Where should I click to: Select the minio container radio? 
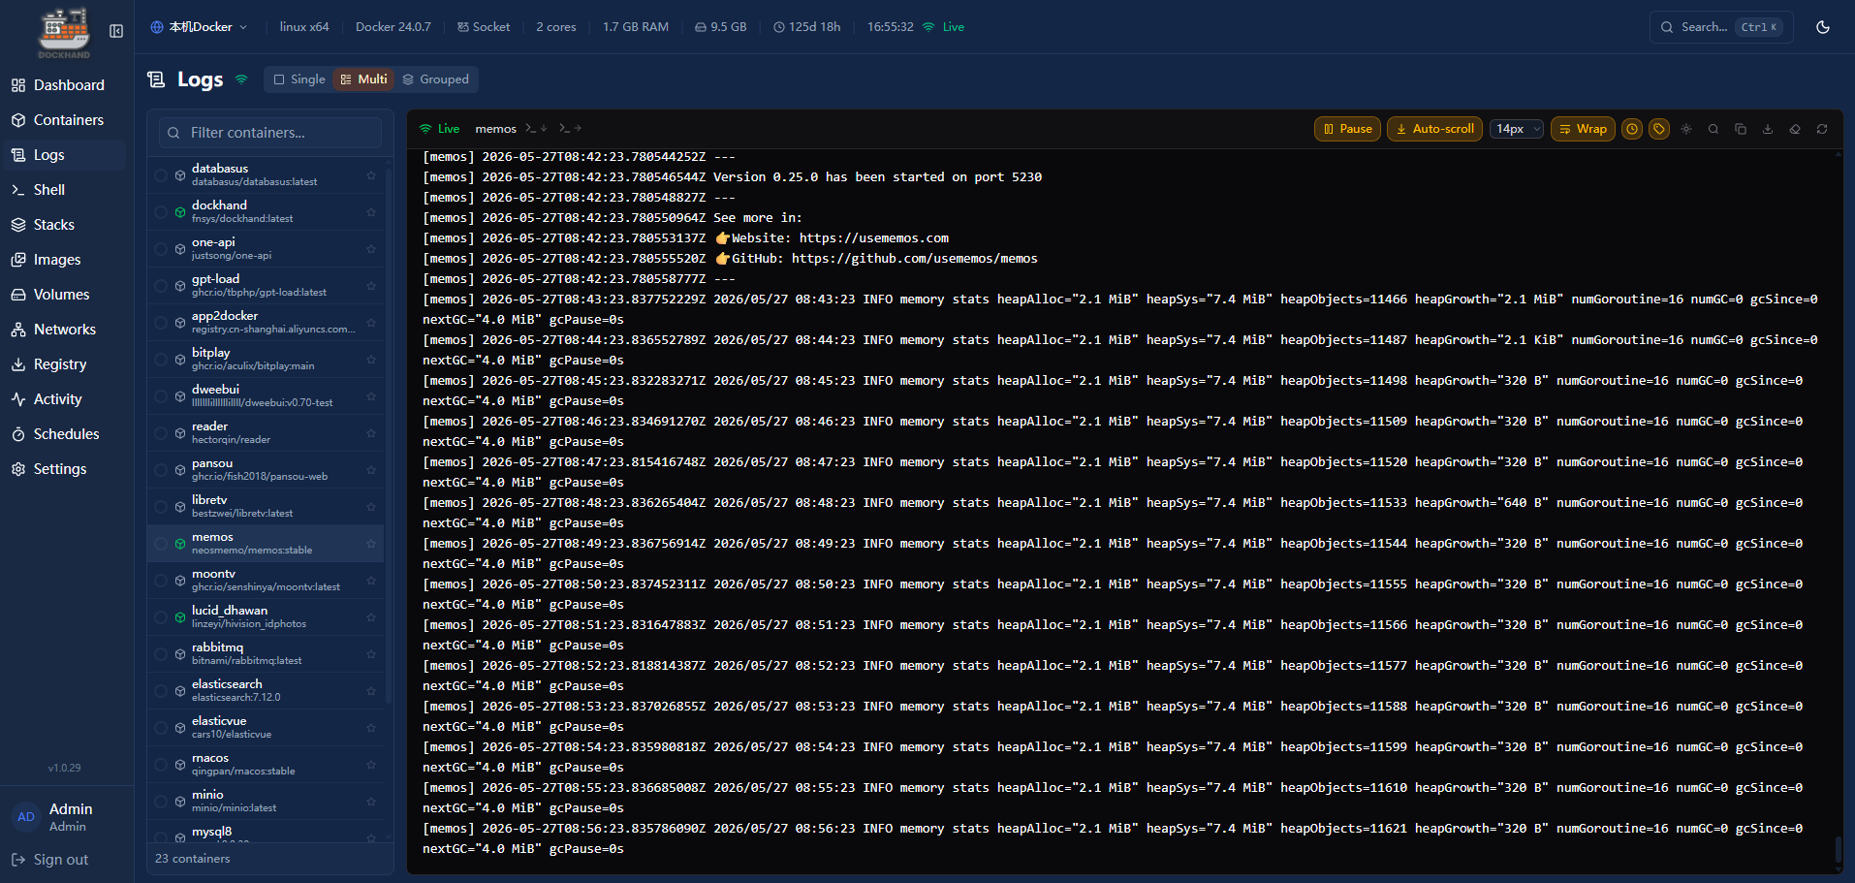click(161, 802)
